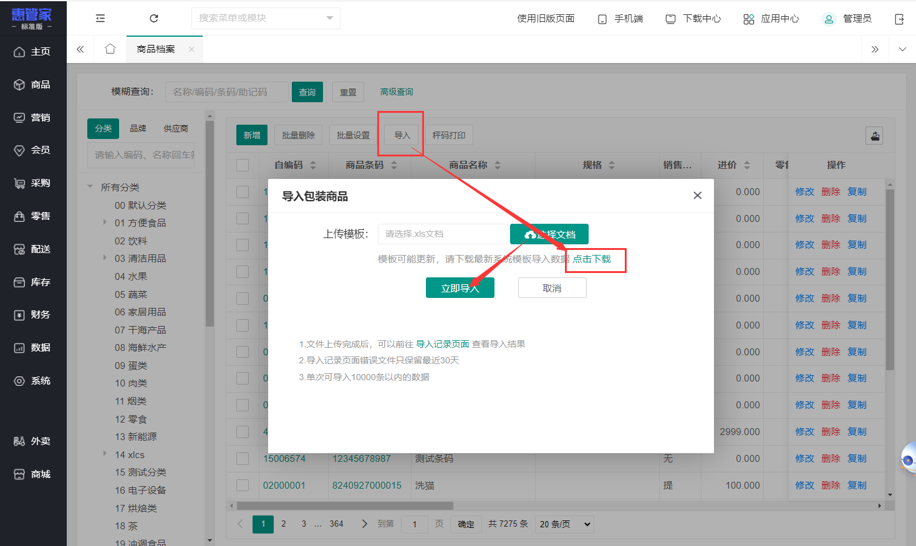
Task: Check the first table row checkbox
Action: click(243, 192)
